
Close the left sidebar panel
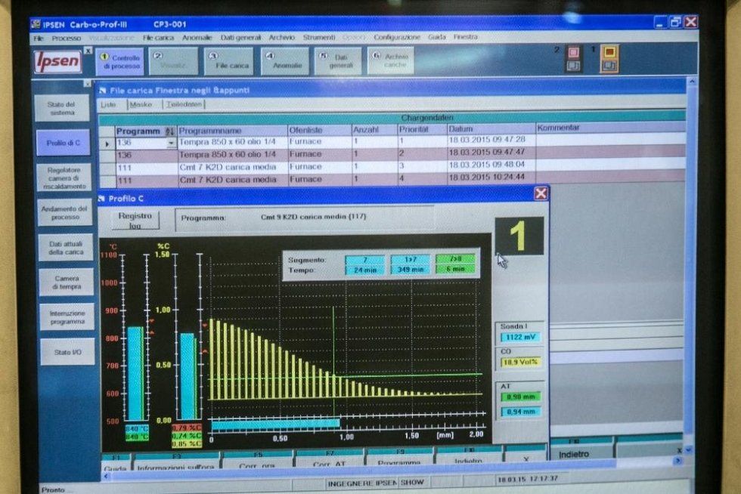pos(88,84)
